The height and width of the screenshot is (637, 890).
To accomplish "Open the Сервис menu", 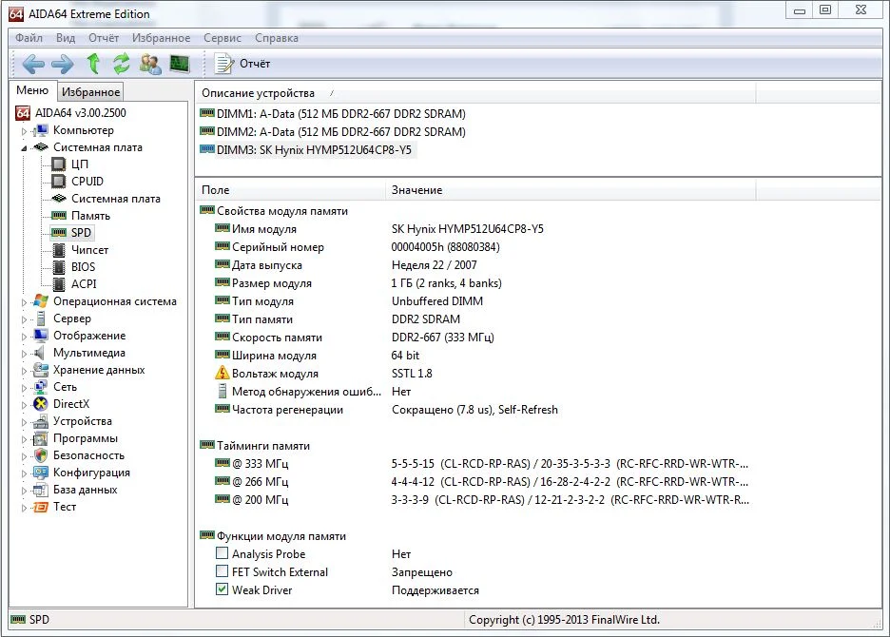I will (x=222, y=38).
